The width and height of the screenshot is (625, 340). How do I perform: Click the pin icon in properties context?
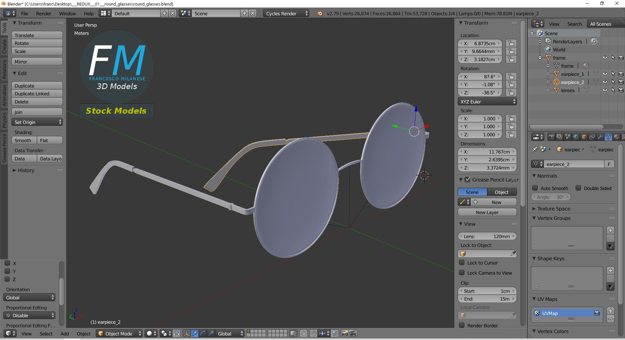click(x=535, y=149)
